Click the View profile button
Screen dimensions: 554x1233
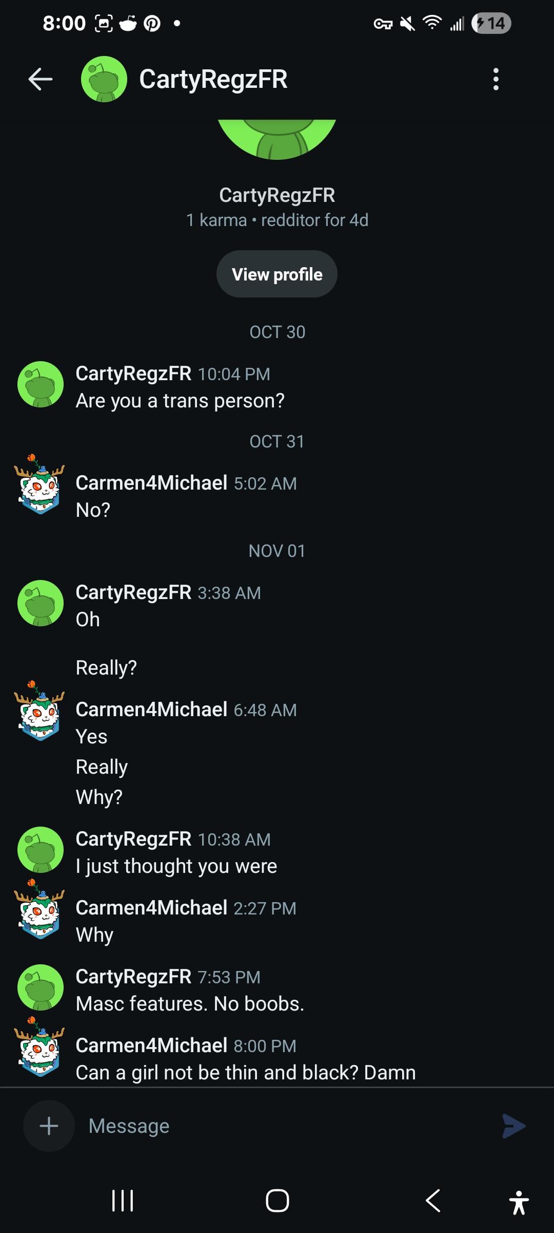277,274
